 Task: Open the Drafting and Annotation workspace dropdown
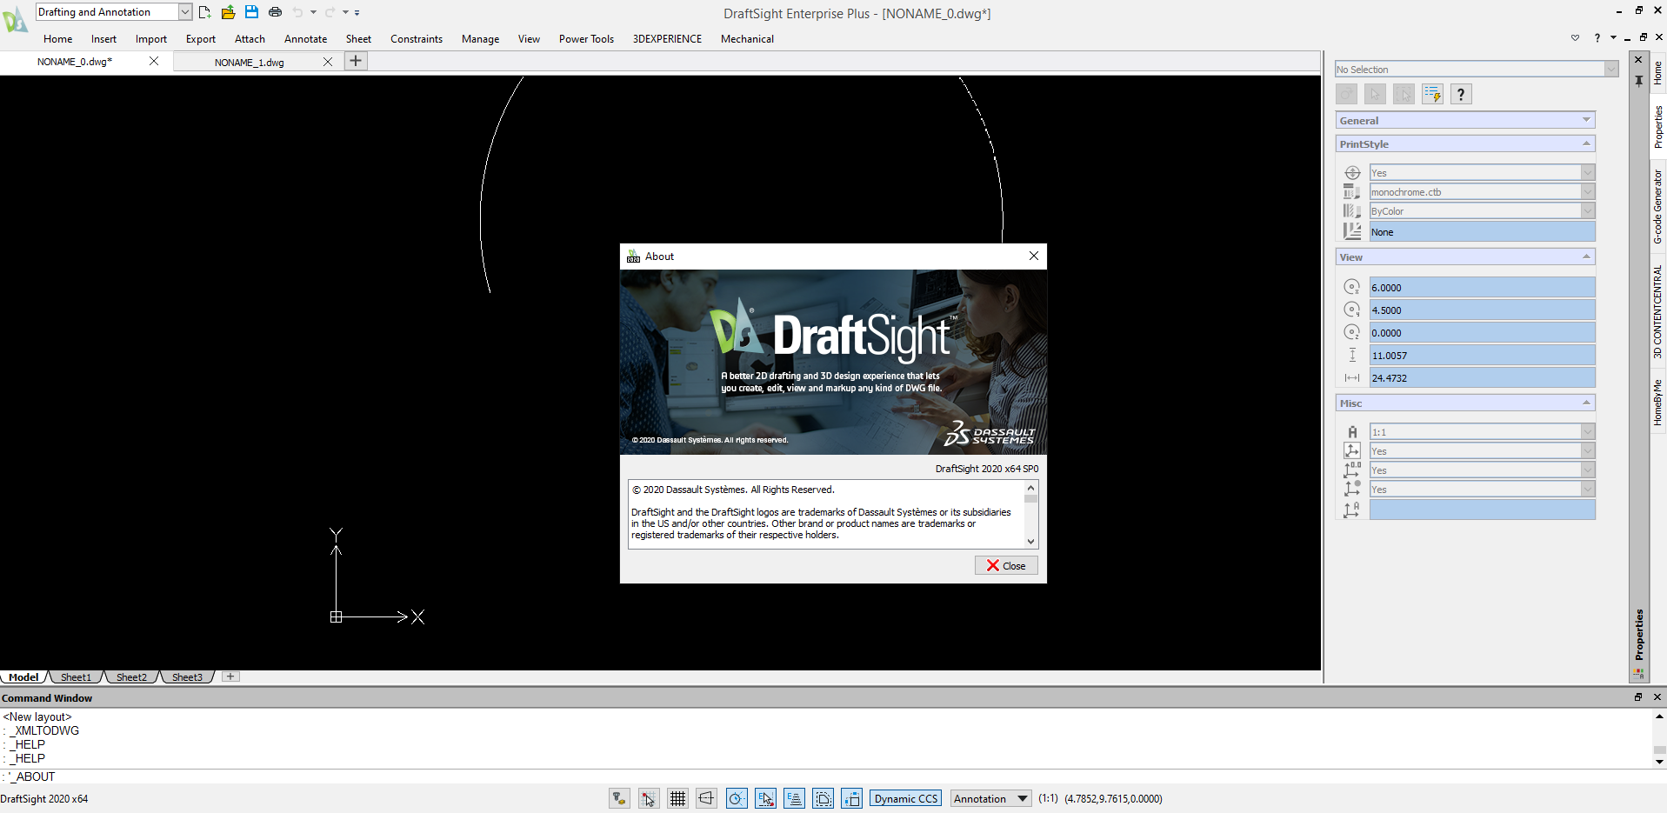(x=185, y=12)
